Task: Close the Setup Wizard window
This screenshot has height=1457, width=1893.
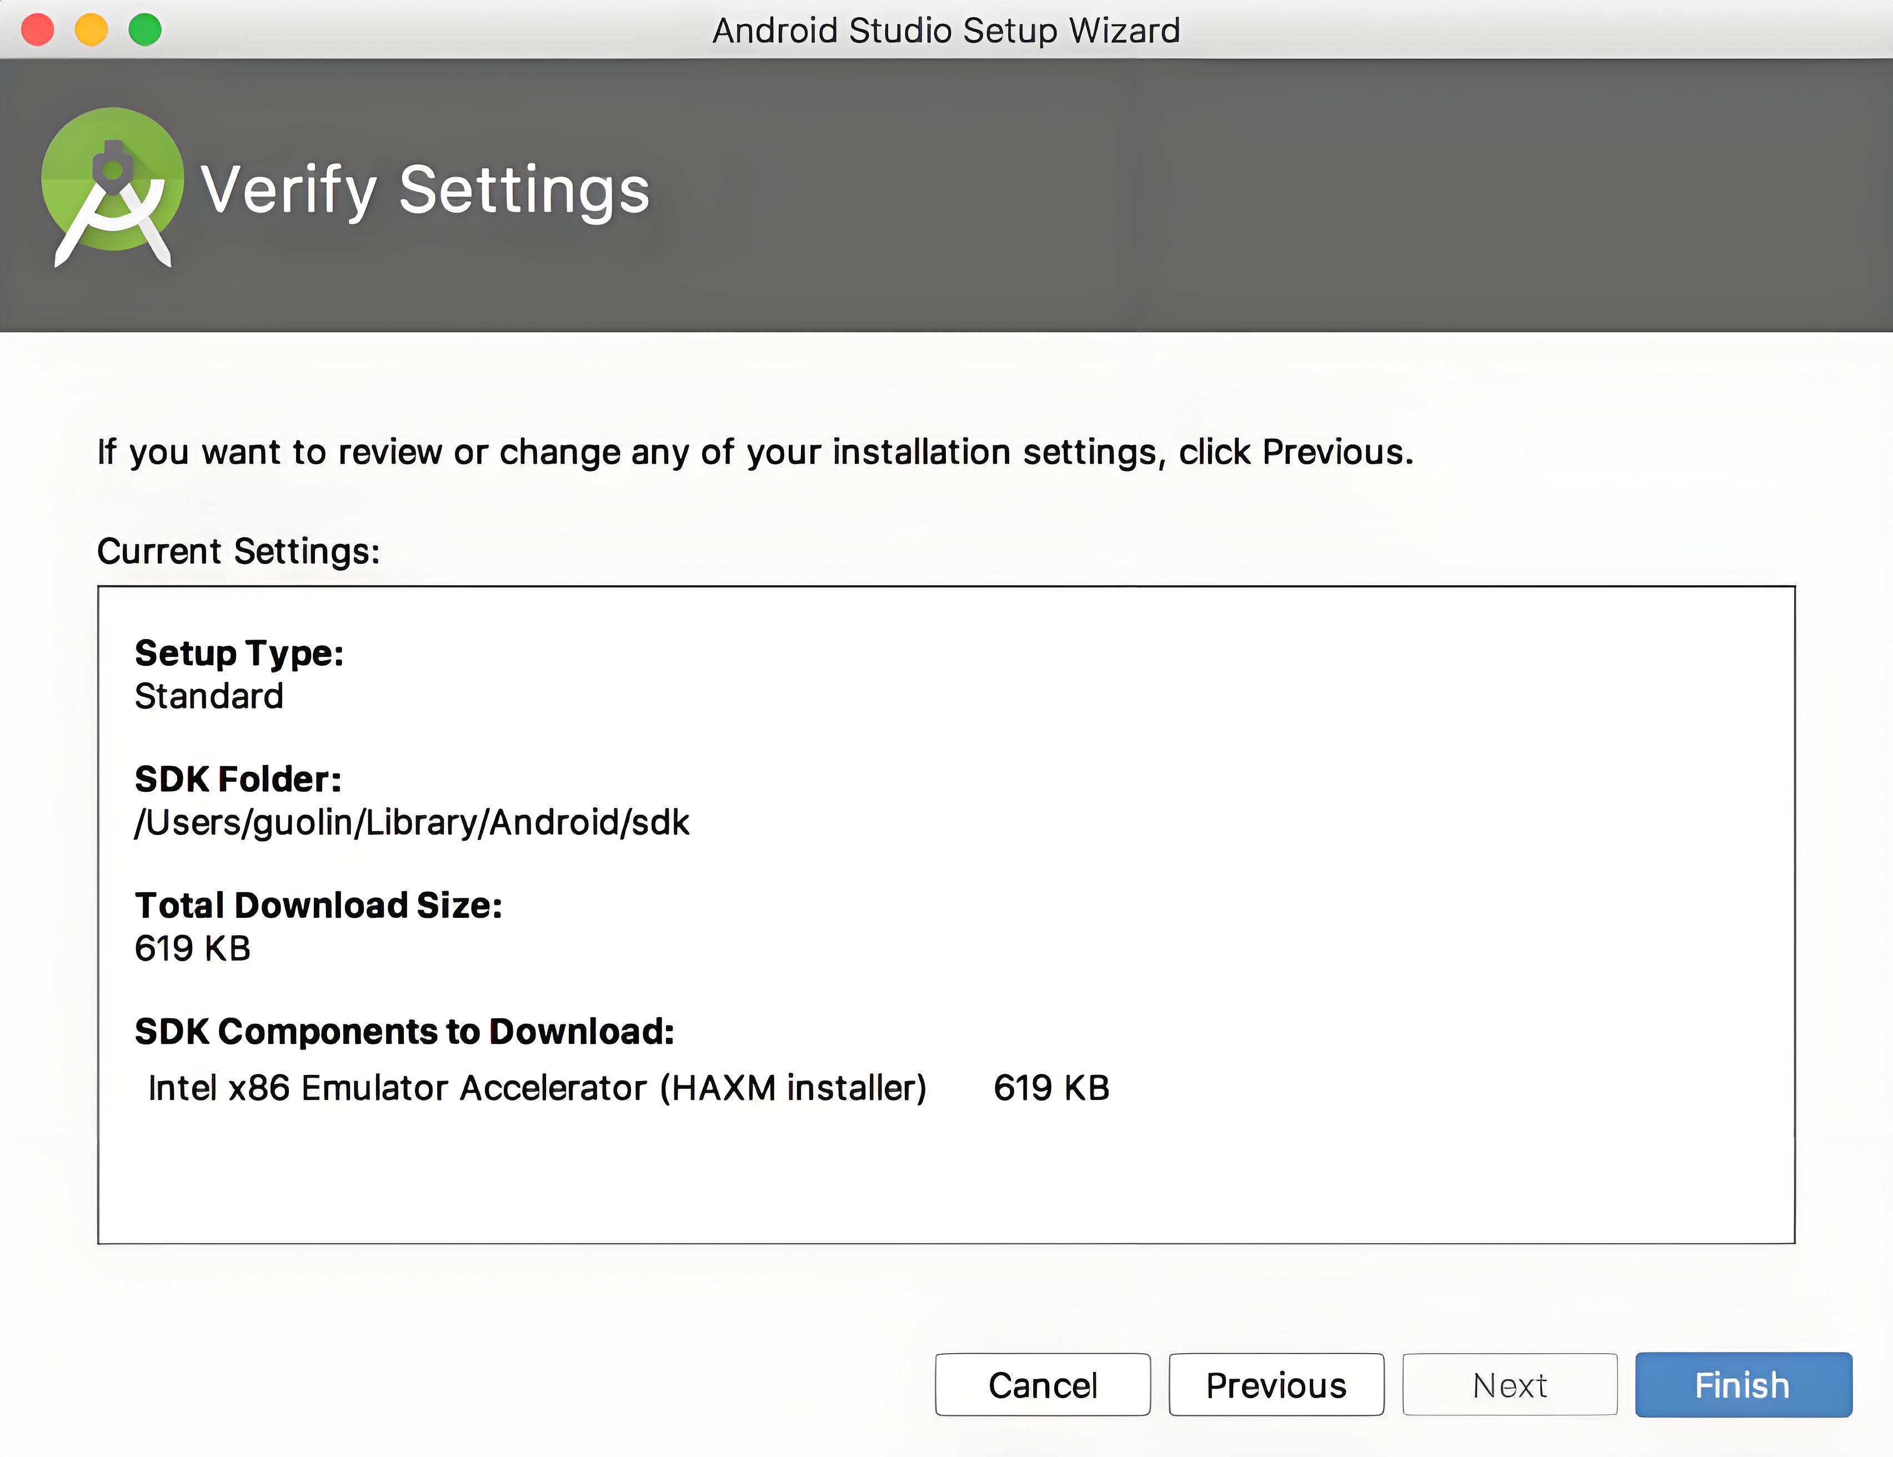Action: tap(37, 29)
